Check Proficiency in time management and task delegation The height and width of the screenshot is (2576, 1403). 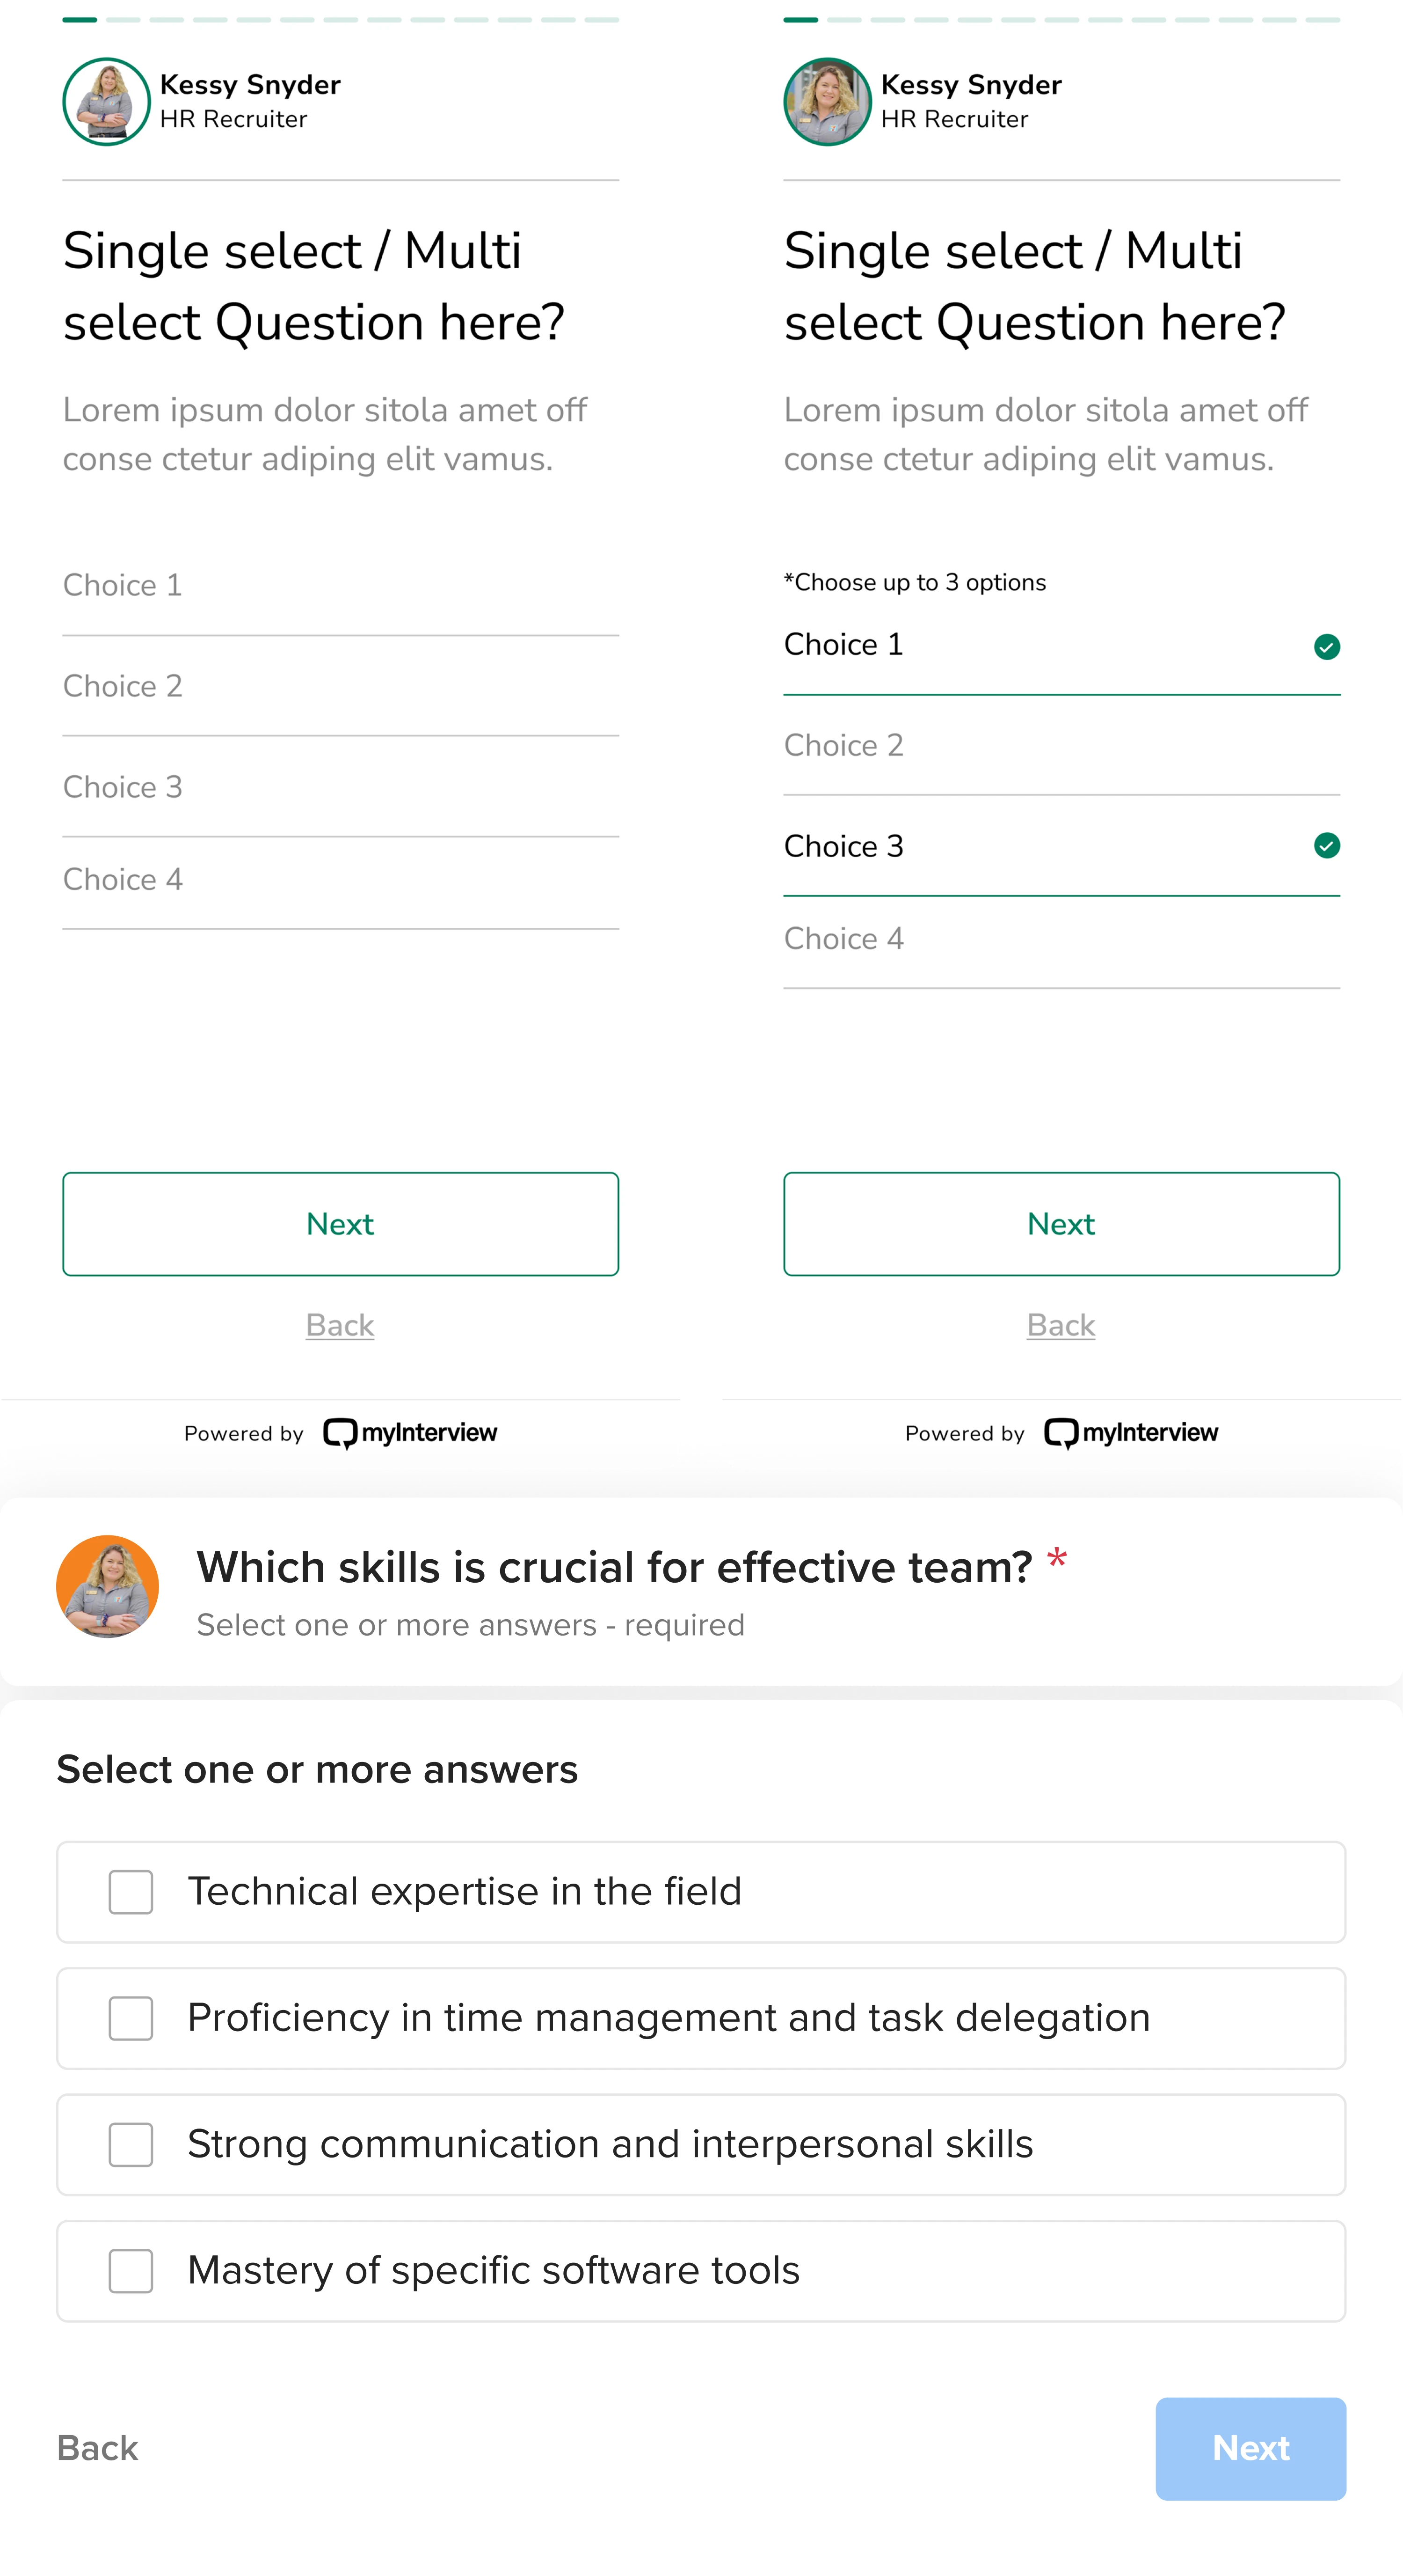point(130,2018)
